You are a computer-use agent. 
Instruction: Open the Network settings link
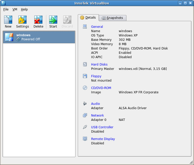[x=97, y=115]
